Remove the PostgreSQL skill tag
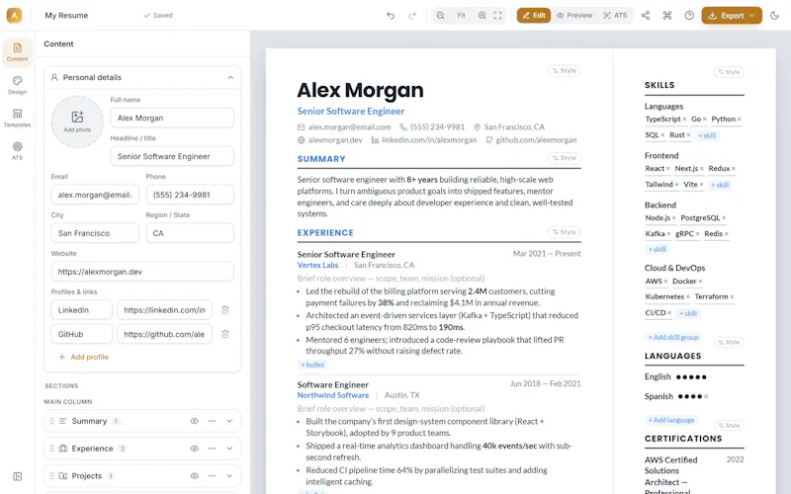The height and width of the screenshot is (494, 791). point(724,218)
